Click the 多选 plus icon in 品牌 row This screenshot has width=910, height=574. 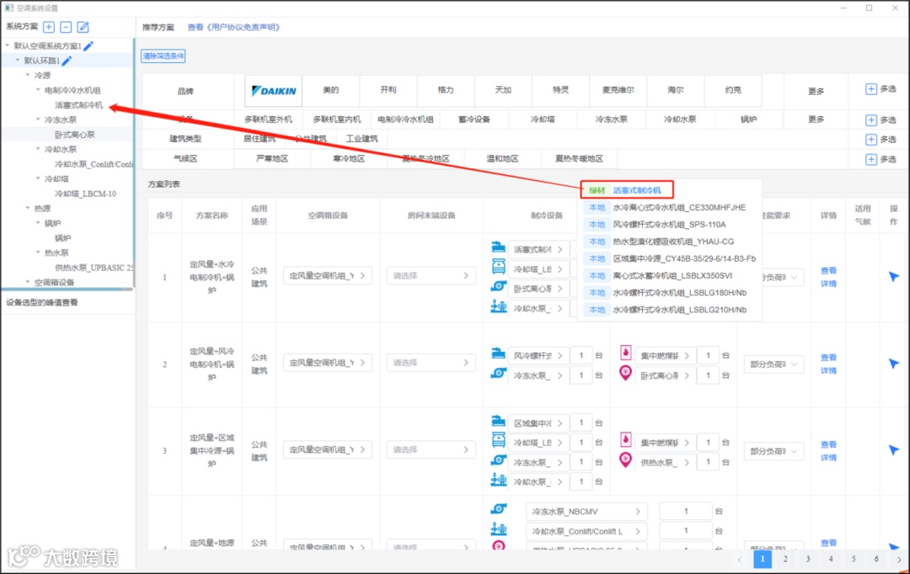(x=871, y=88)
